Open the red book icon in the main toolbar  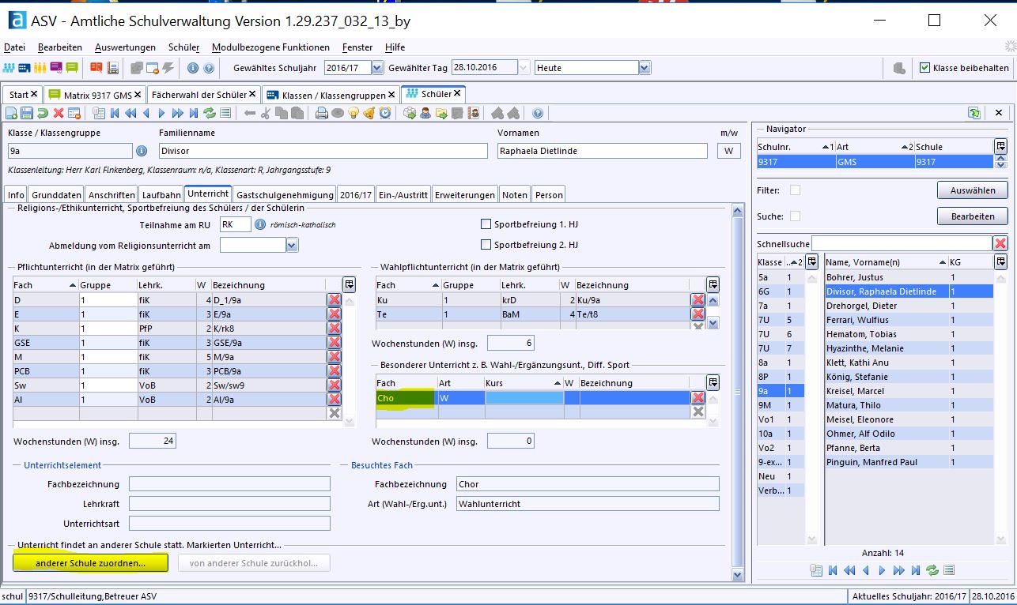click(x=96, y=68)
